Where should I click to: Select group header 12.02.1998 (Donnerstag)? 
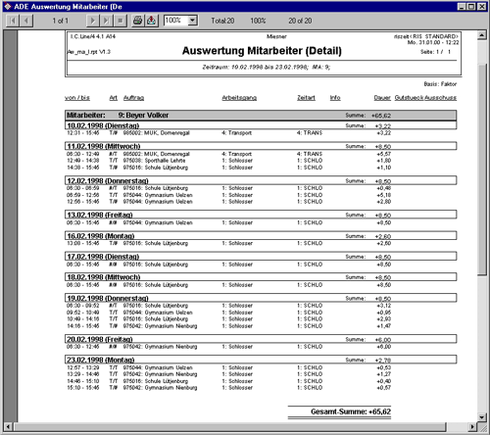[261, 180]
